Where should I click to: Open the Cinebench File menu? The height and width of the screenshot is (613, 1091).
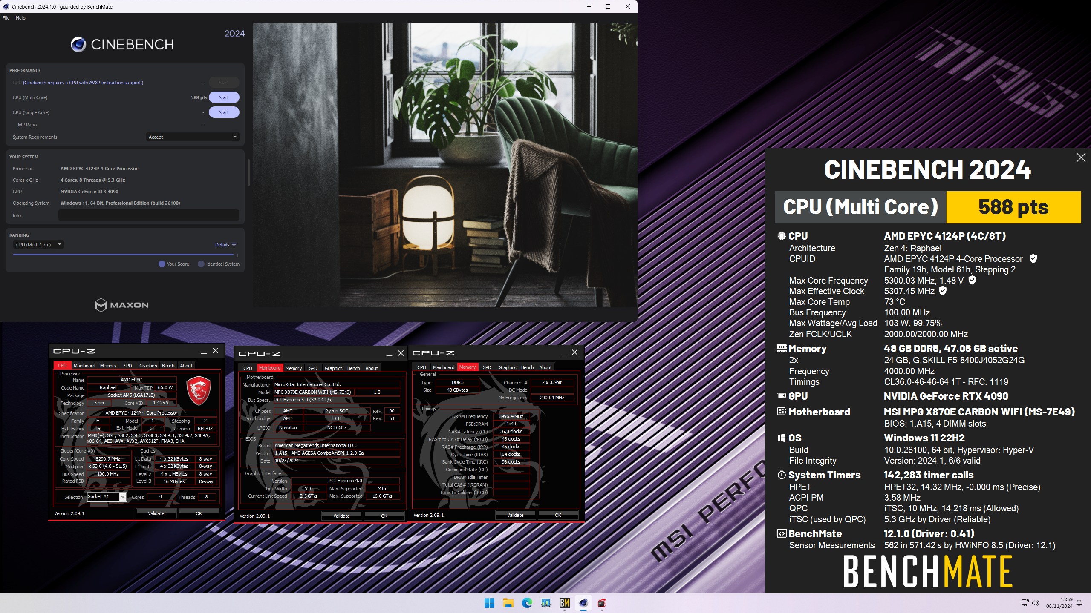pos(6,18)
